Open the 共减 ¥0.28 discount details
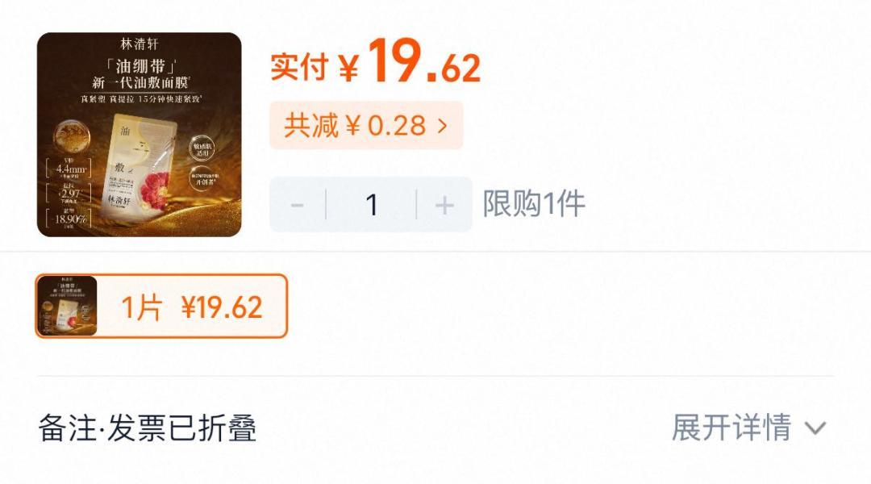The height and width of the screenshot is (484, 871). point(366,125)
